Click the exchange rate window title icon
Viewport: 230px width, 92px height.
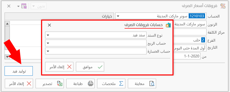[x=223, y=6]
